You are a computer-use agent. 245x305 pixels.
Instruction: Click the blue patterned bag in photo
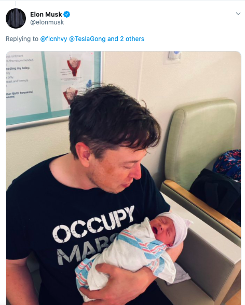(228, 164)
